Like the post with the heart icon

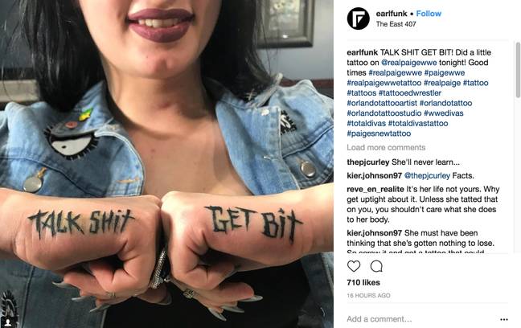(x=354, y=266)
